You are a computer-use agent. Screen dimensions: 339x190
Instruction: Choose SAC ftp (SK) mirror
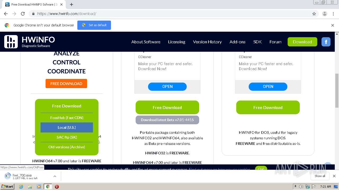coord(67,137)
